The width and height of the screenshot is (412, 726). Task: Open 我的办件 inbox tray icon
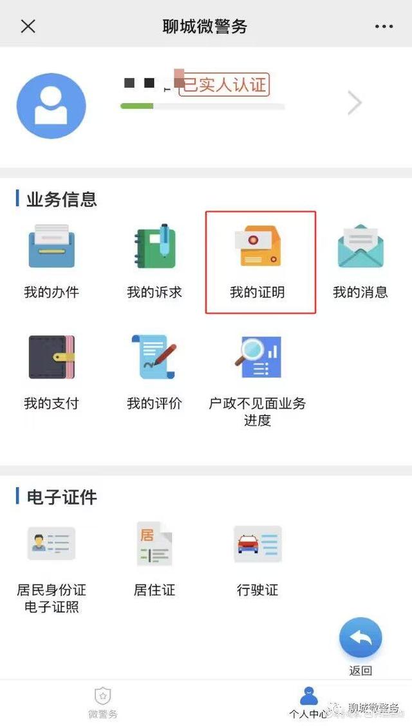pos(51,246)
